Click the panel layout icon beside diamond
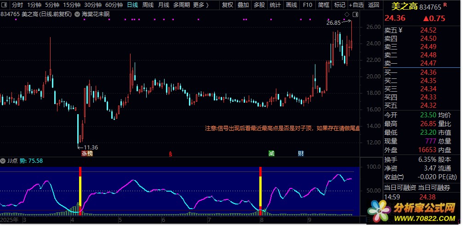Image resolution: width=463 pixels, height=226 pixels. pyautogui.click(x=354, y=15)
